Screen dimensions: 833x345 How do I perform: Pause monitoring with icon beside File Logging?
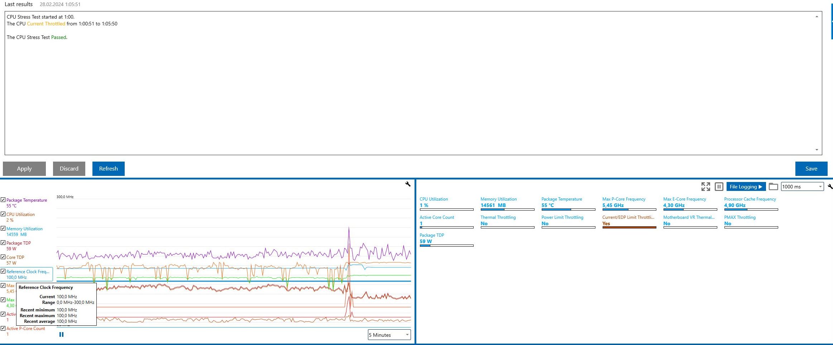(x=719, y=187)
